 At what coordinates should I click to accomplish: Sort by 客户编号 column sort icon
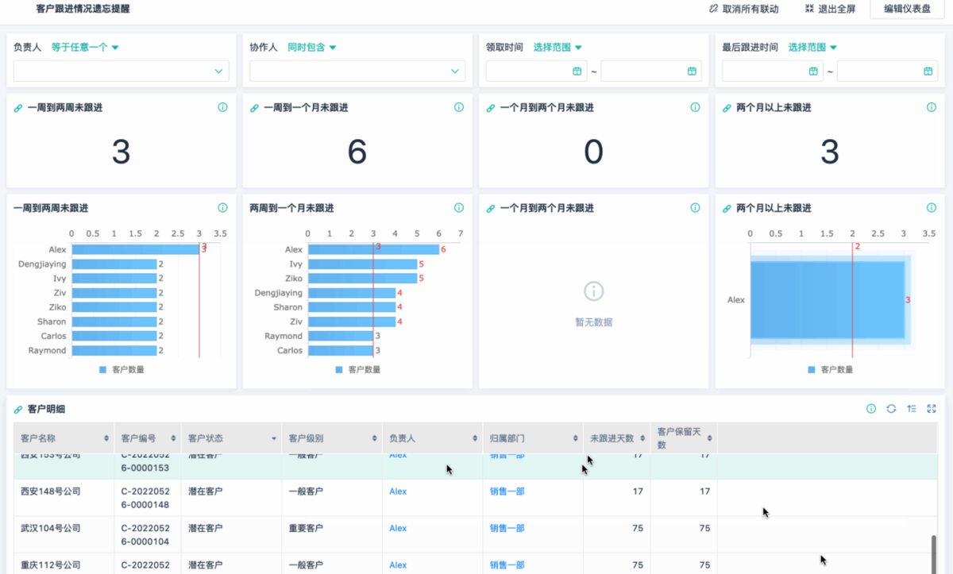[173, 438]
